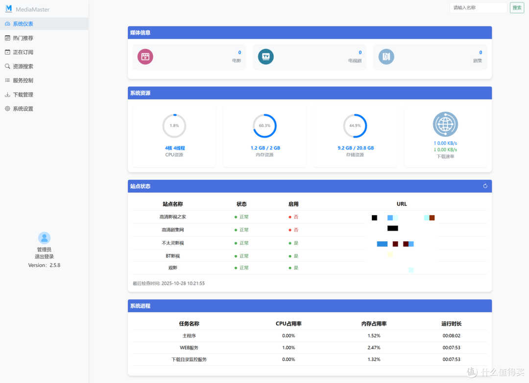Click the 电视剧 count card
Screen dimensions: 529x383
click(x=310, y=57)
